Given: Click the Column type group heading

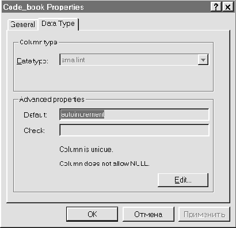Looking at the screenshot, I should 39,42.
